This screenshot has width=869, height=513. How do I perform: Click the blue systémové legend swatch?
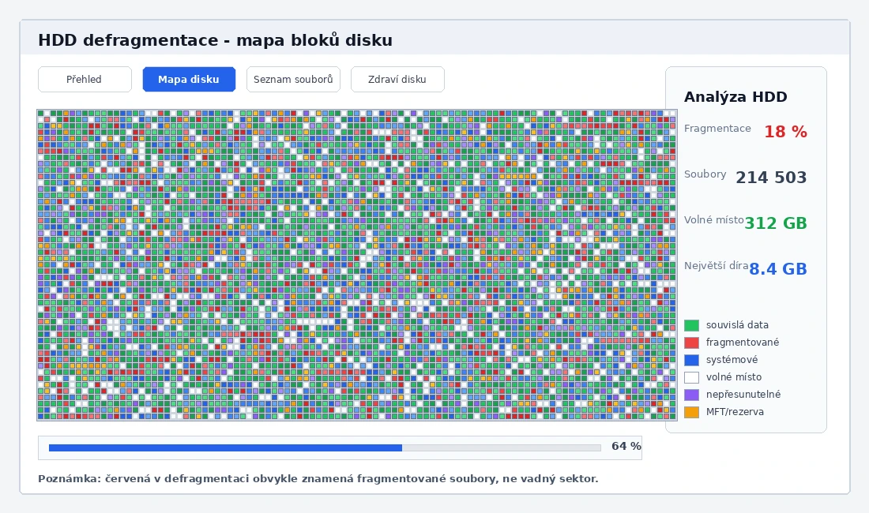[x=692, y=360]
